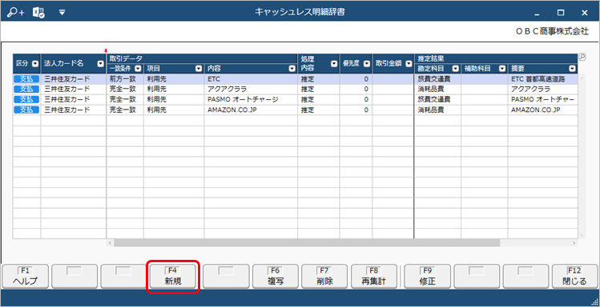Image resolution: width=600 pixels, height=307 pixels.
Task: Select the 支払 tag in the ETC row
Action: click(26, 79)
